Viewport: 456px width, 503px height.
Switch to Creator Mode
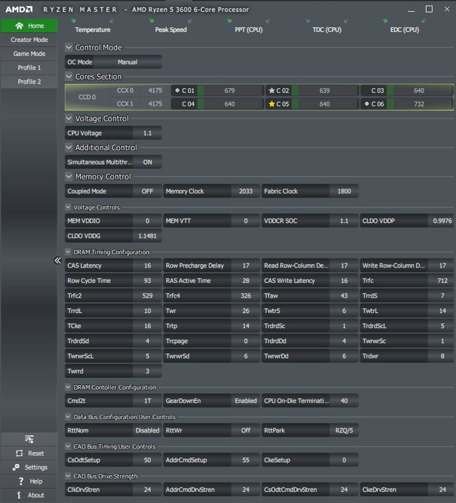[x=29, y=40]
